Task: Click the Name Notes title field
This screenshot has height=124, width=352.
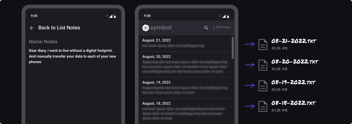Action: pos(43,42)
